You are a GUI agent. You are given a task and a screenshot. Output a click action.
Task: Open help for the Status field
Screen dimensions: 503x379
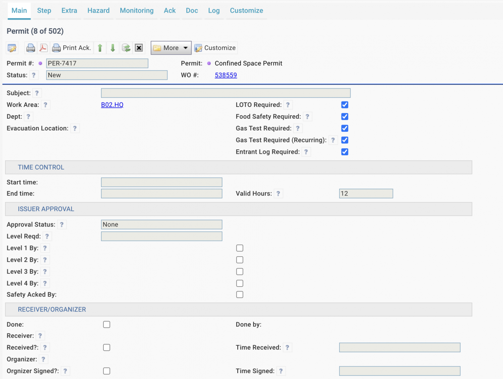(x=34, y=75)
